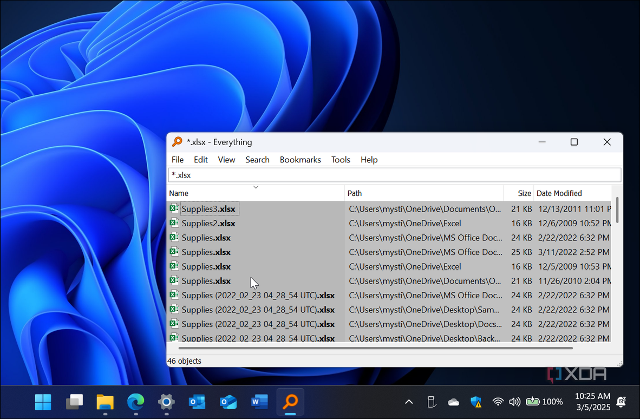The height and width of the screenshot is (419, 640).
Task: Open the File menu in Everything
Action: [x=178, y=160]
